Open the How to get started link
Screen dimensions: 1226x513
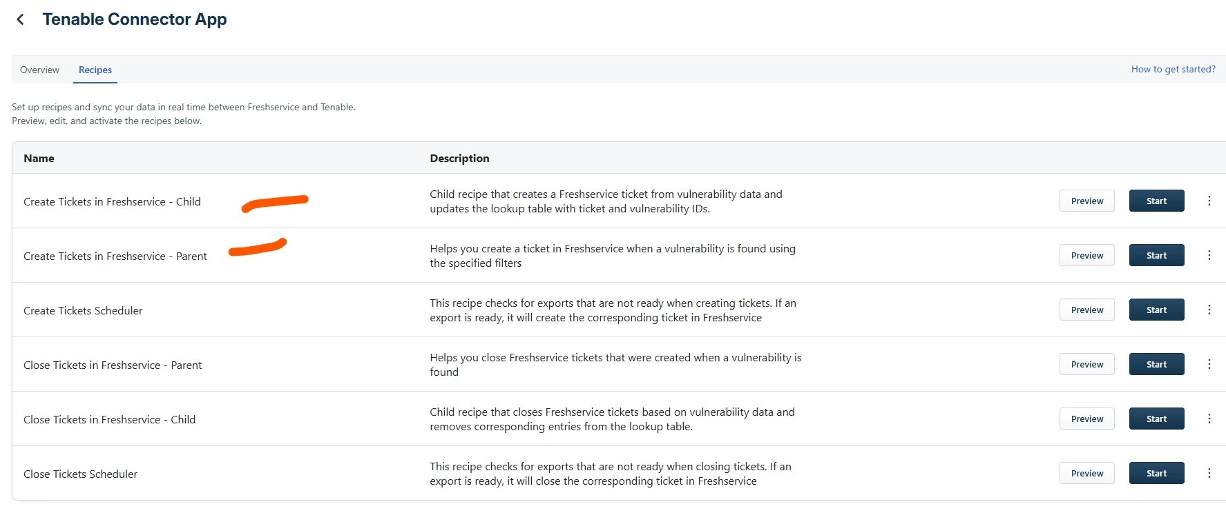pyautogui.click(x=1173, y=69)
